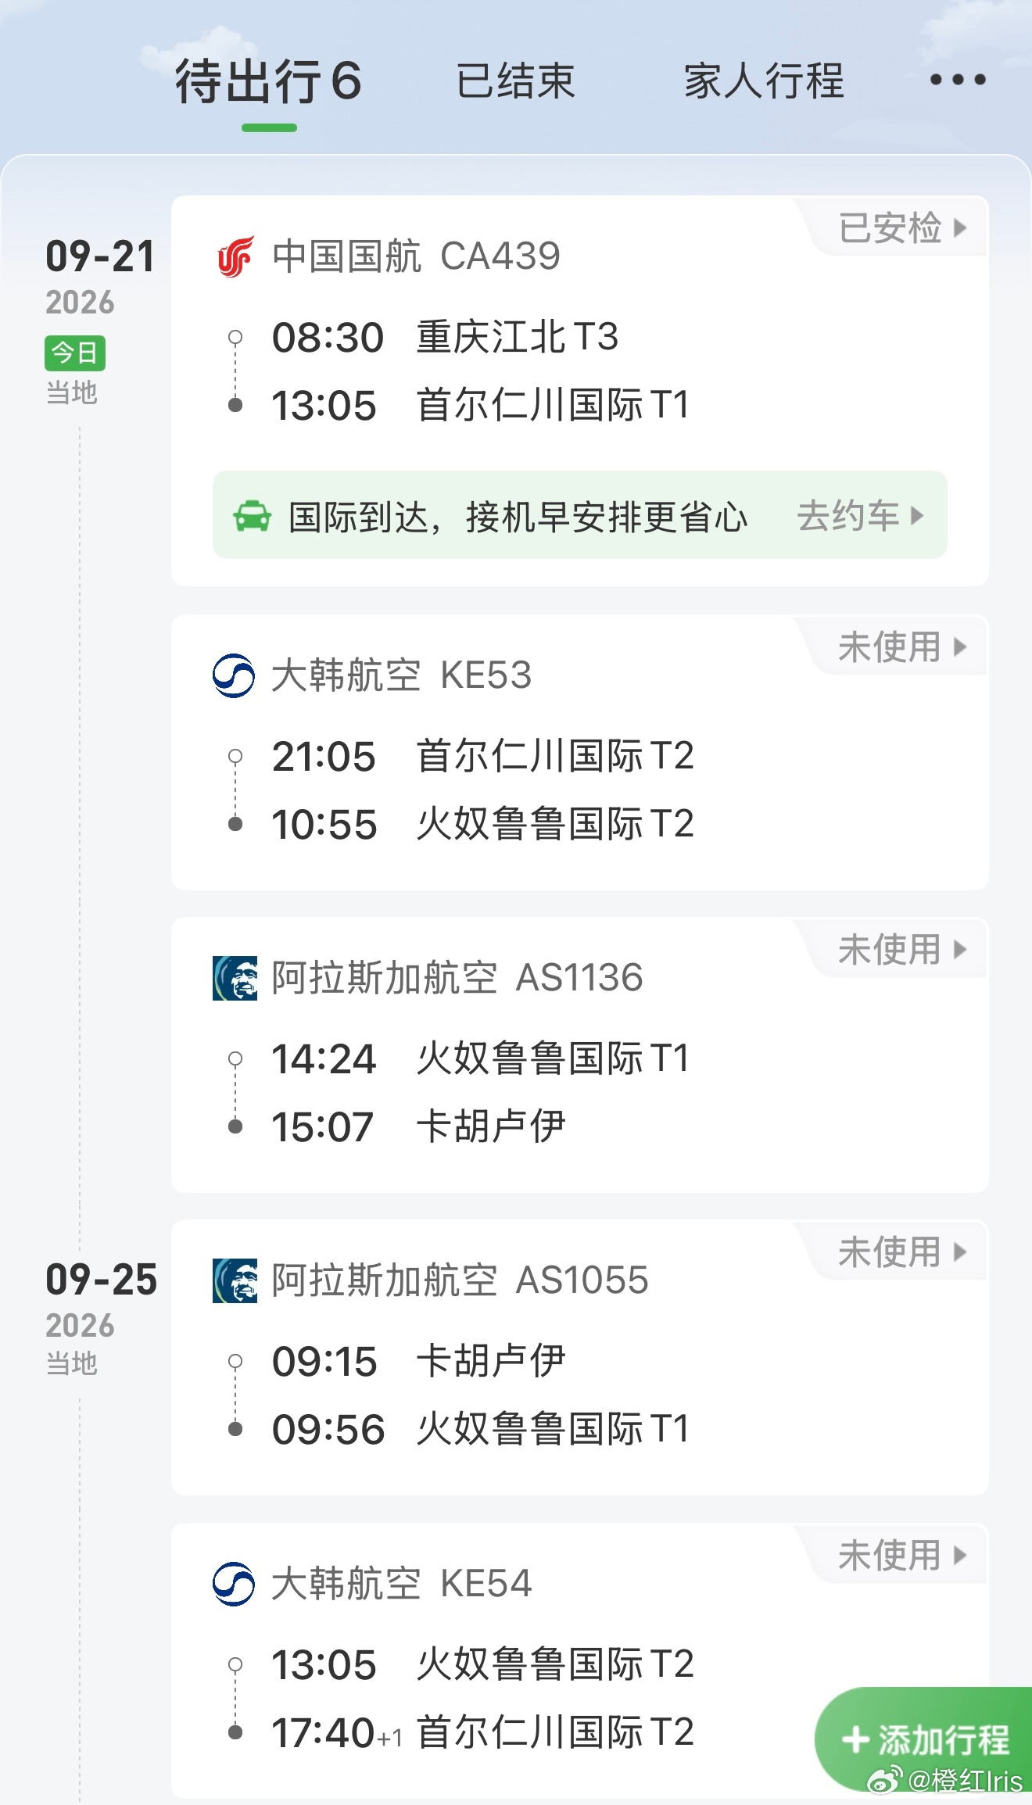The image size is (1032, 1805).
Task: Tap the Air China logo on CA439
Action: point(235,256)
